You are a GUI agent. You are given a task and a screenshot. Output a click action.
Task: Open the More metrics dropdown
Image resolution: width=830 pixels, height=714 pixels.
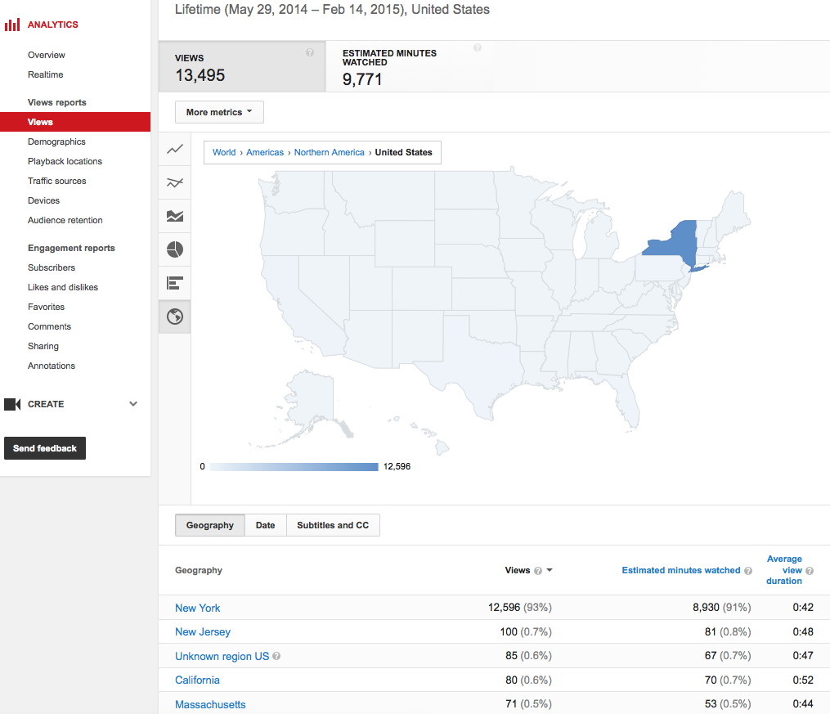(219, 112)
